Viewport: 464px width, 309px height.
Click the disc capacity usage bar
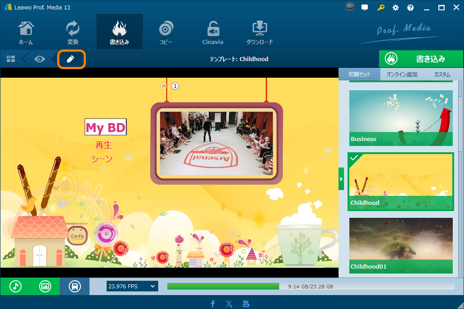[311, 286]
